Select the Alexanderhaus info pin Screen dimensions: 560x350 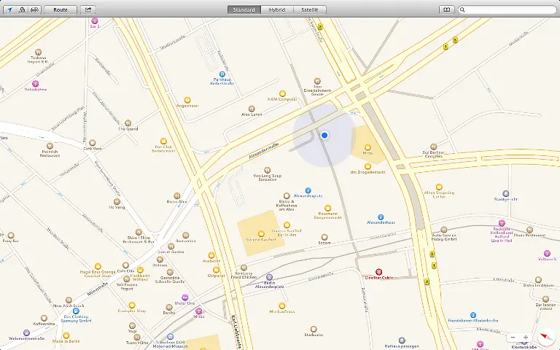(381, 217)
